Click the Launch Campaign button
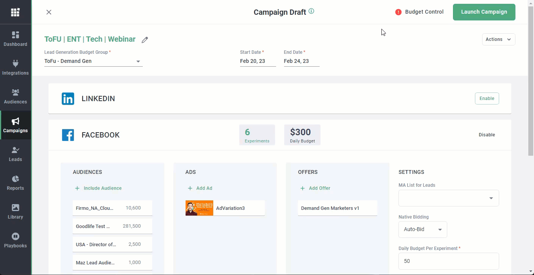This screenshot has height=275, width=534. [x=484, y=12]
